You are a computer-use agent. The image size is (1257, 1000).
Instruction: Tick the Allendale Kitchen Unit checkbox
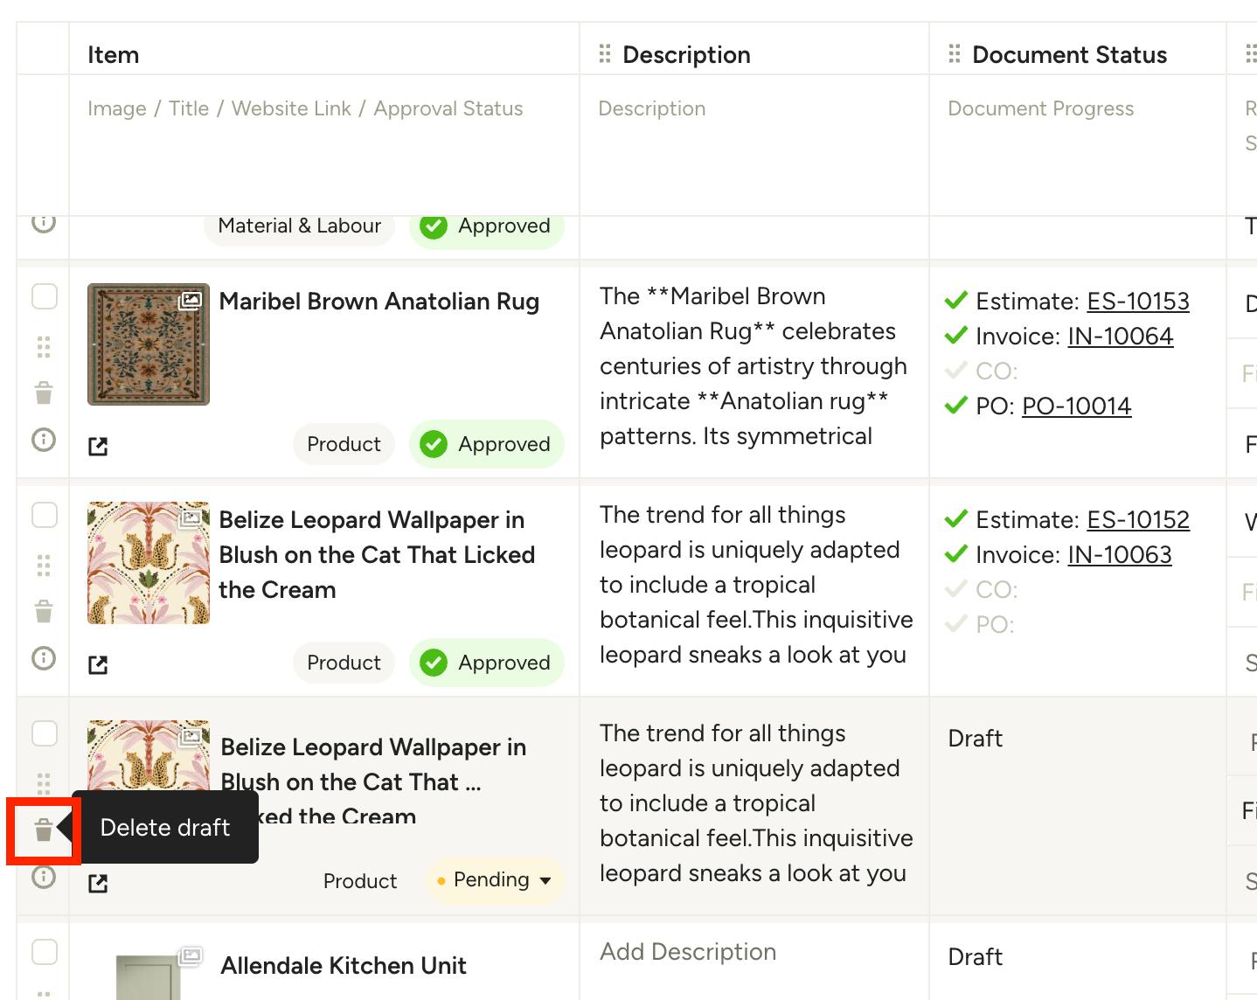(x=45, y=952)
